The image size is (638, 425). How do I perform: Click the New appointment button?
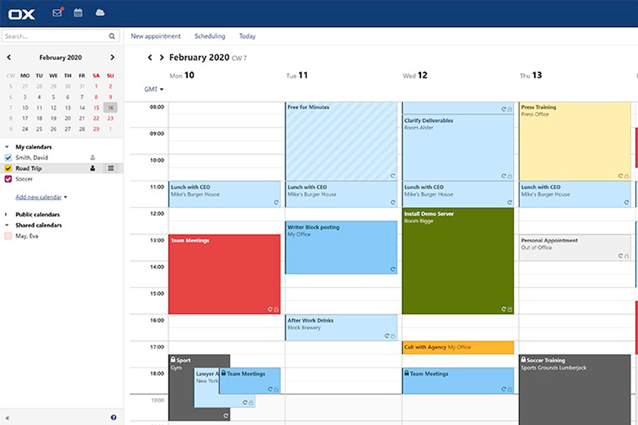click(156, 36)
